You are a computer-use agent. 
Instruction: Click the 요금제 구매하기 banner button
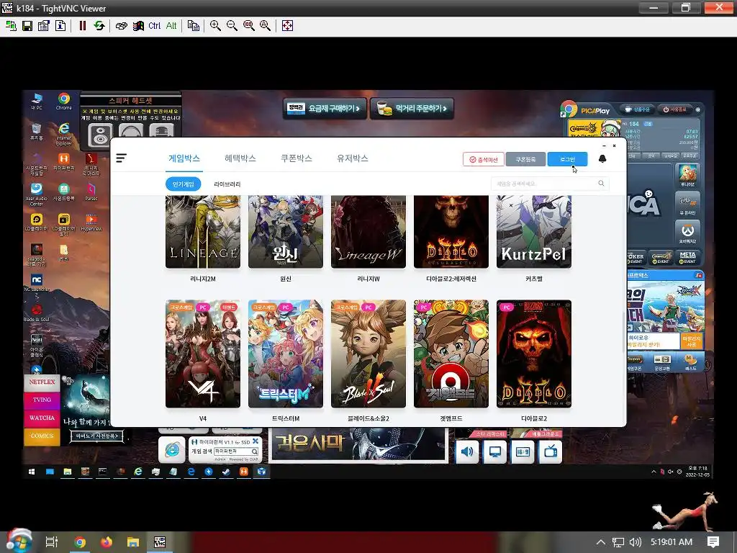pyautogui.click(x=325, y=109)
